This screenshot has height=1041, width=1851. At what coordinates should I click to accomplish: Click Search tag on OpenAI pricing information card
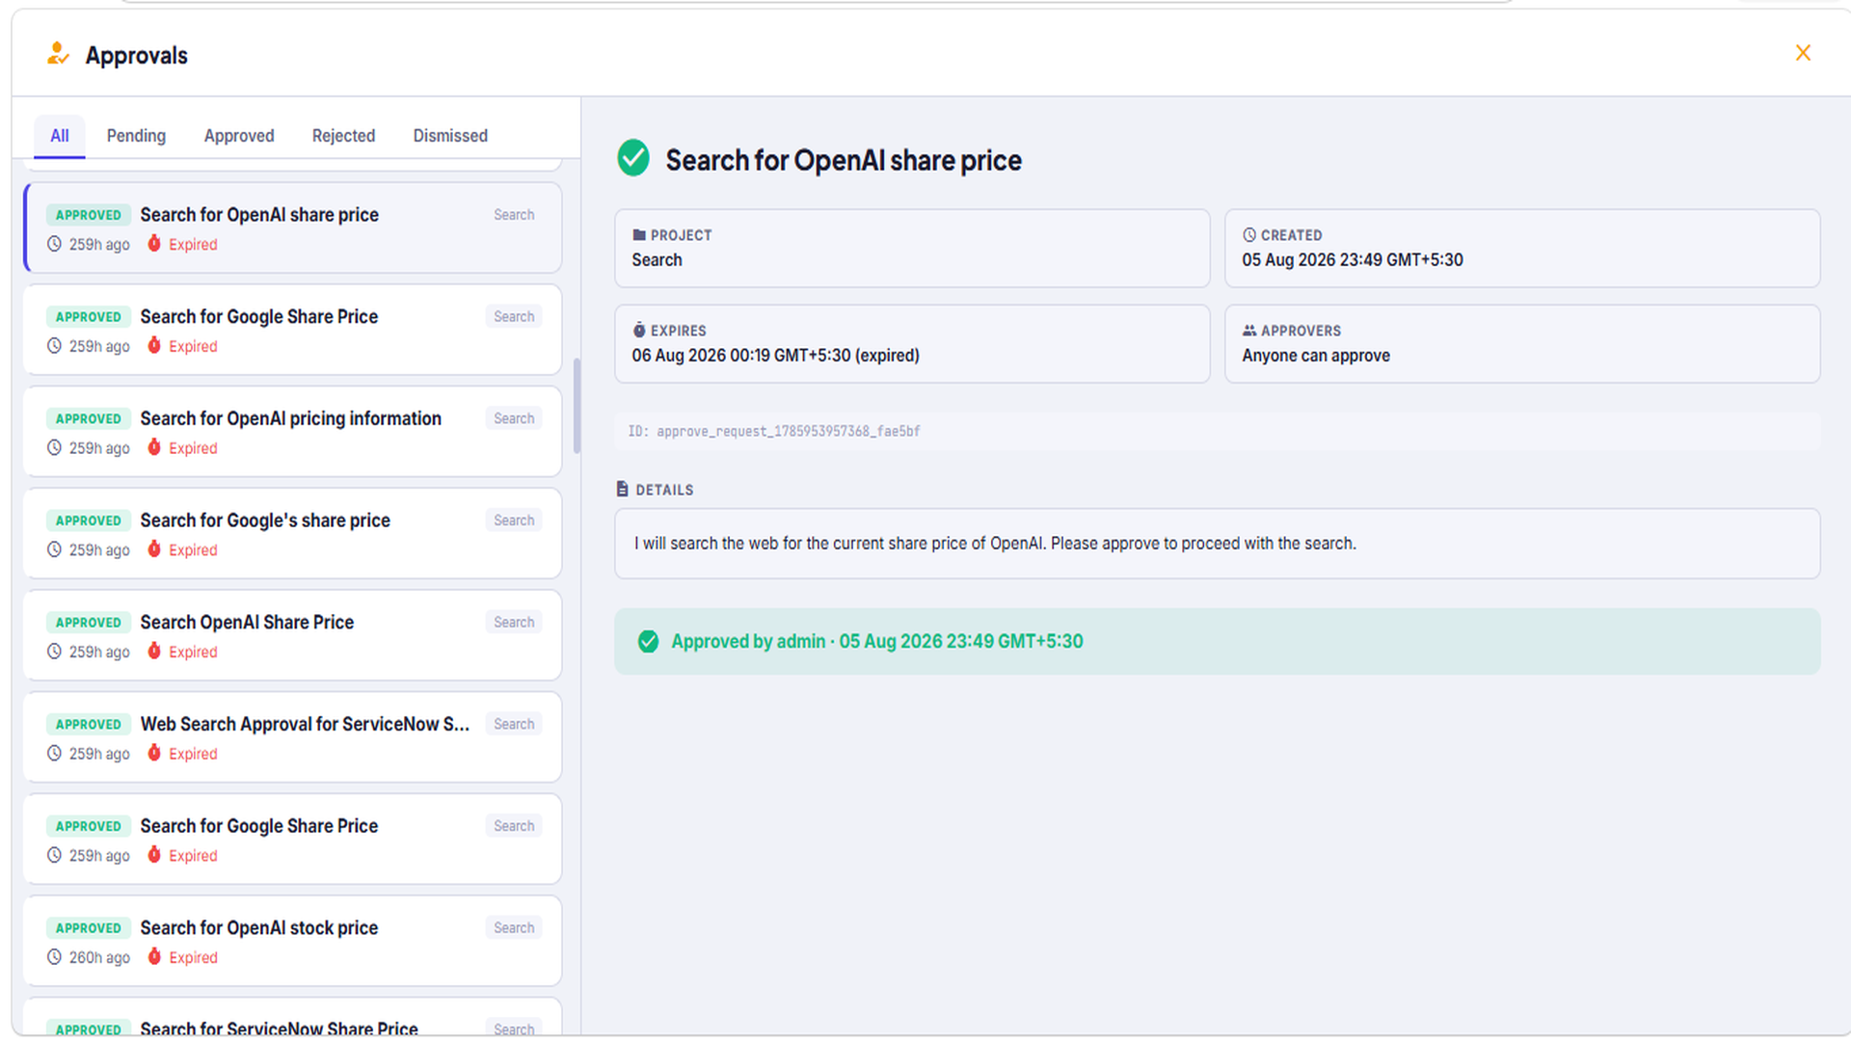[514, 418]
